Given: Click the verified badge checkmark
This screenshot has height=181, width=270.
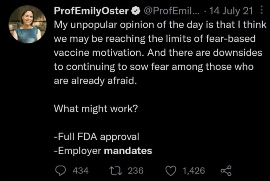Looking at the screenshot, I should click(135, 11).
